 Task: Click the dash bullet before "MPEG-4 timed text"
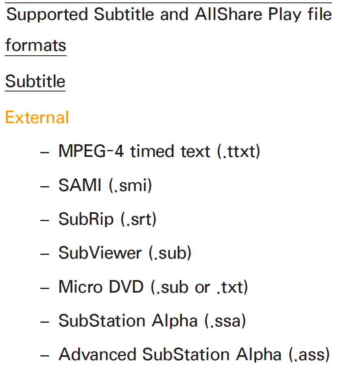pyautogui.click(x=45, y=152)
